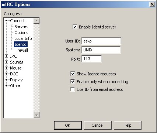Click the category list scroll-down arrow
157x133 pixels.
pos(36,115)
